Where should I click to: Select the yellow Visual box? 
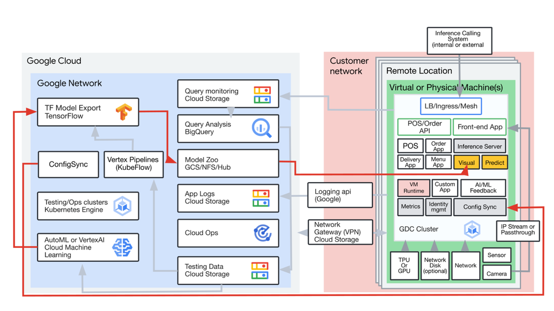click(466, 163)
